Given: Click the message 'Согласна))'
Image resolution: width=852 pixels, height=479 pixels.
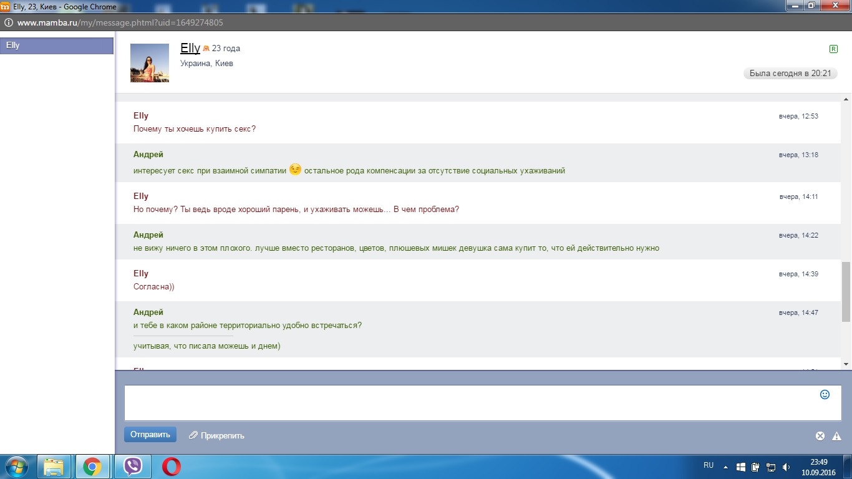Looking at the screenshot, I should 154,287.
